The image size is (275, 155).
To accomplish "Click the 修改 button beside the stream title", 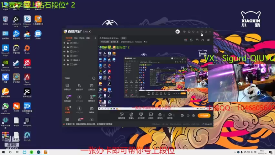I will (x=124, y=38).
